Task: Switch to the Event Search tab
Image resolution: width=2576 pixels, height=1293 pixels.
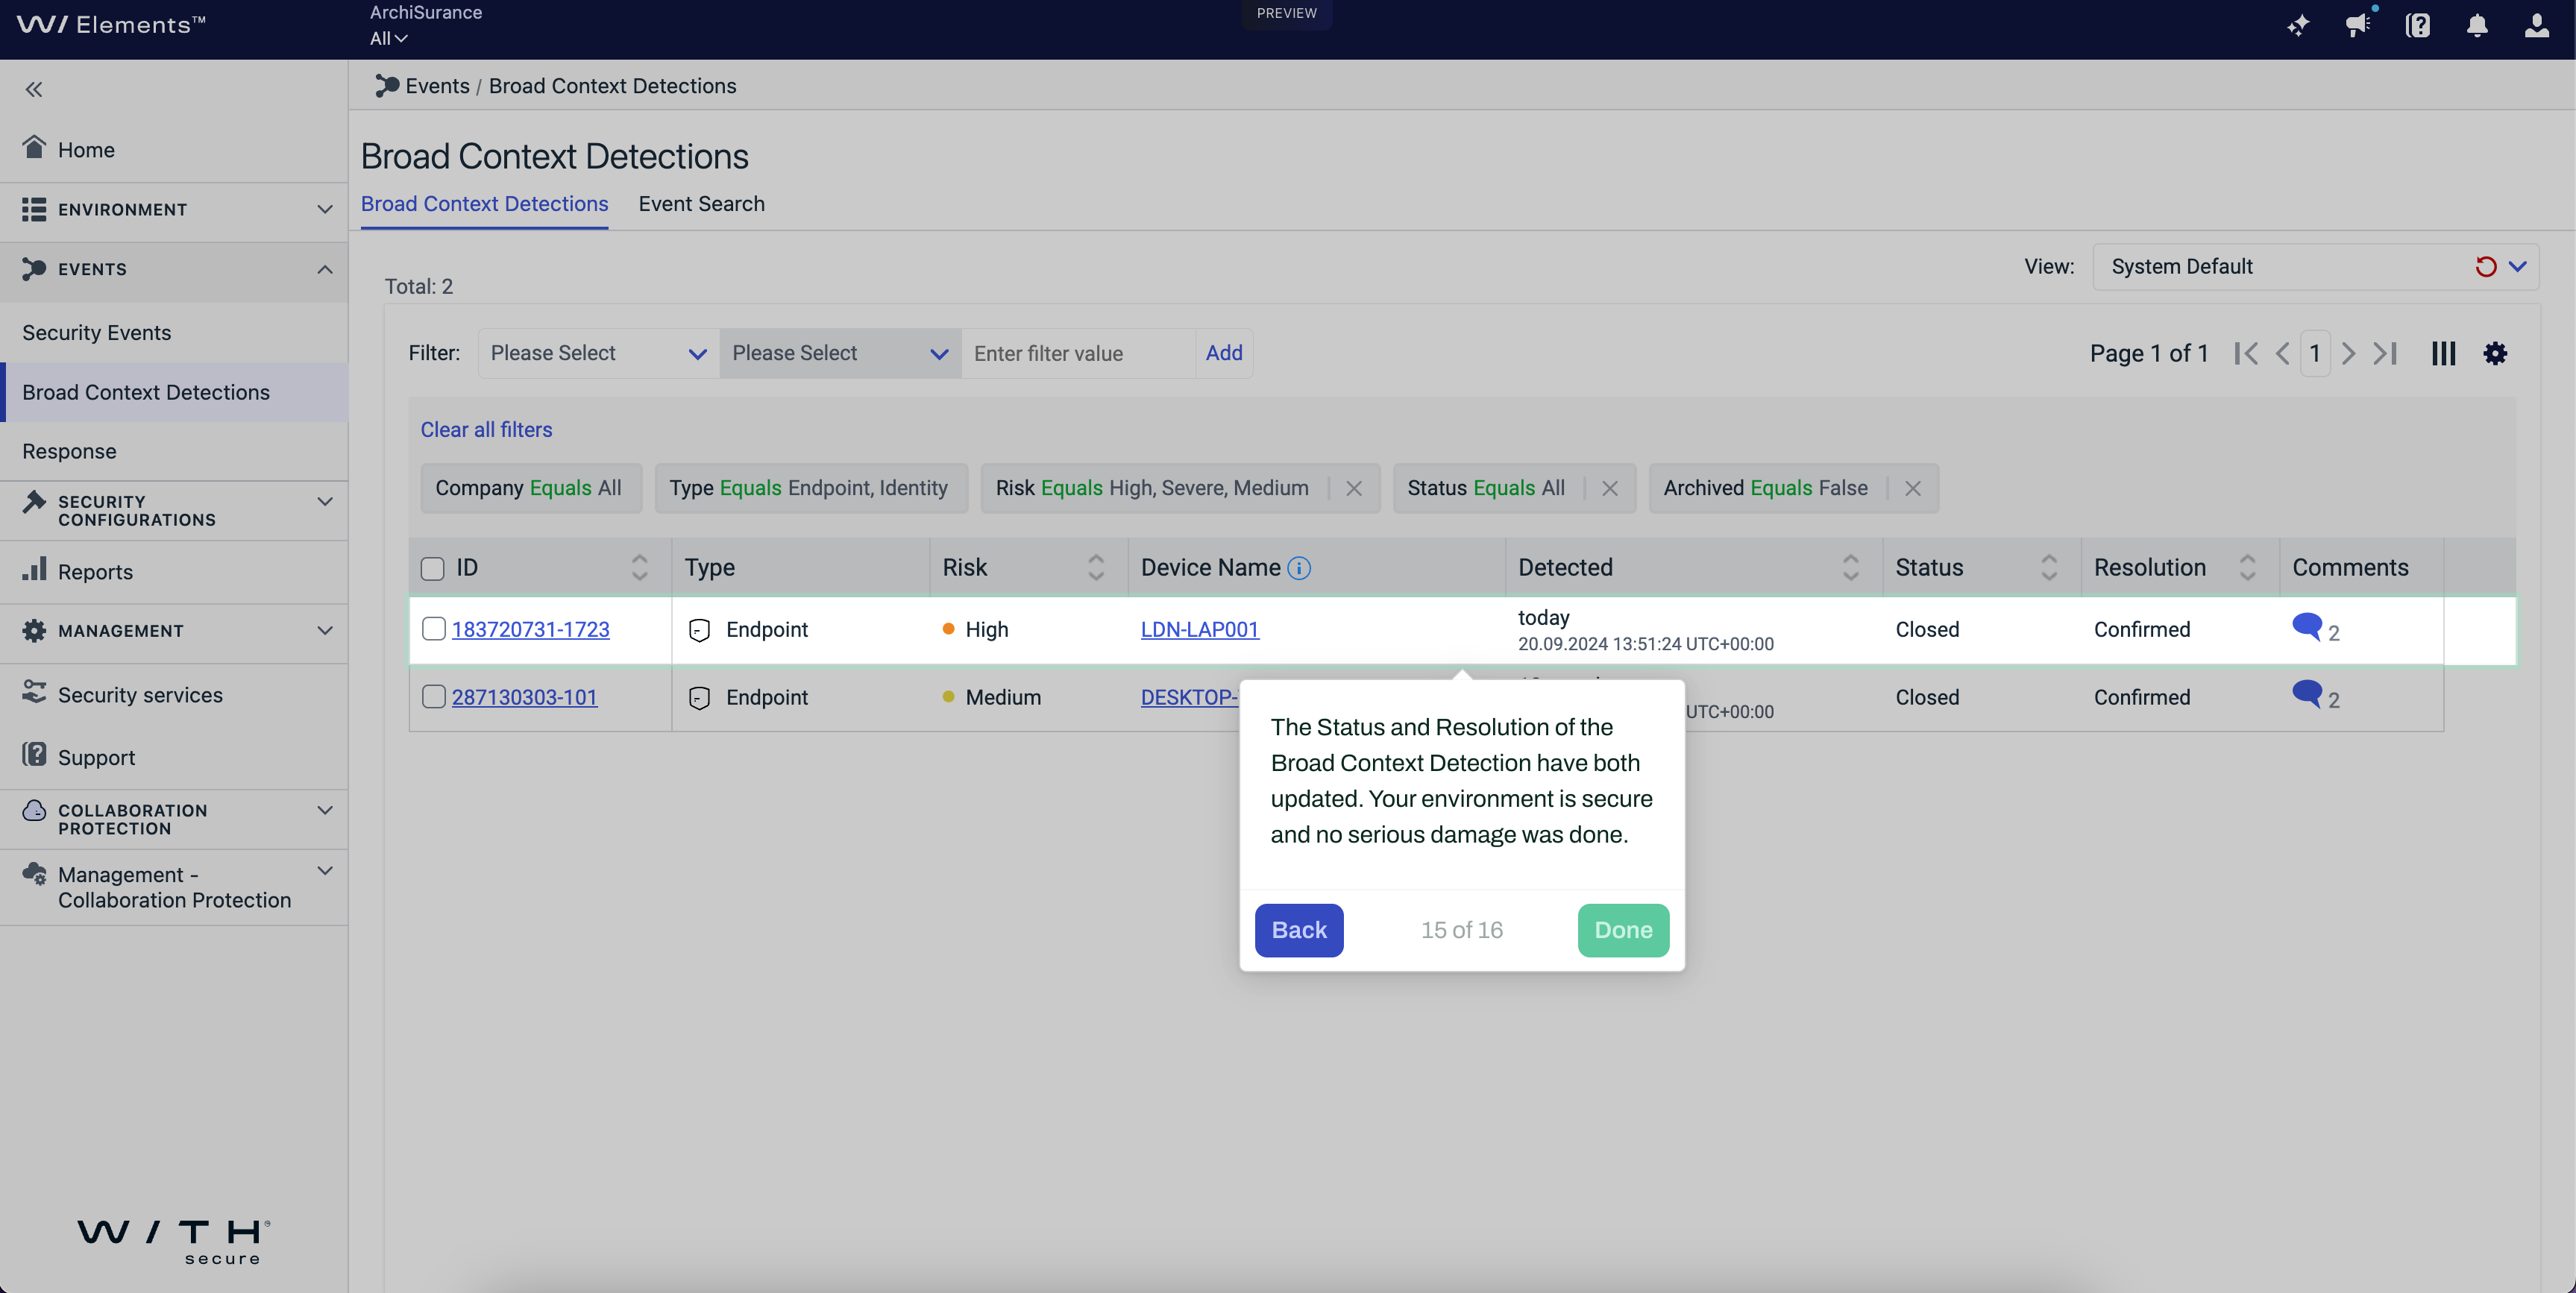Action: 701,204
